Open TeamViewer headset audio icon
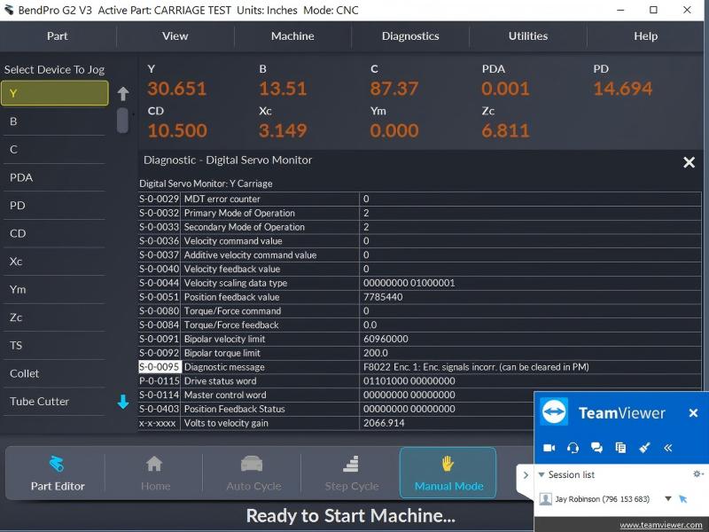The width and height of the screenshot is (709, 532). point(573,448)
